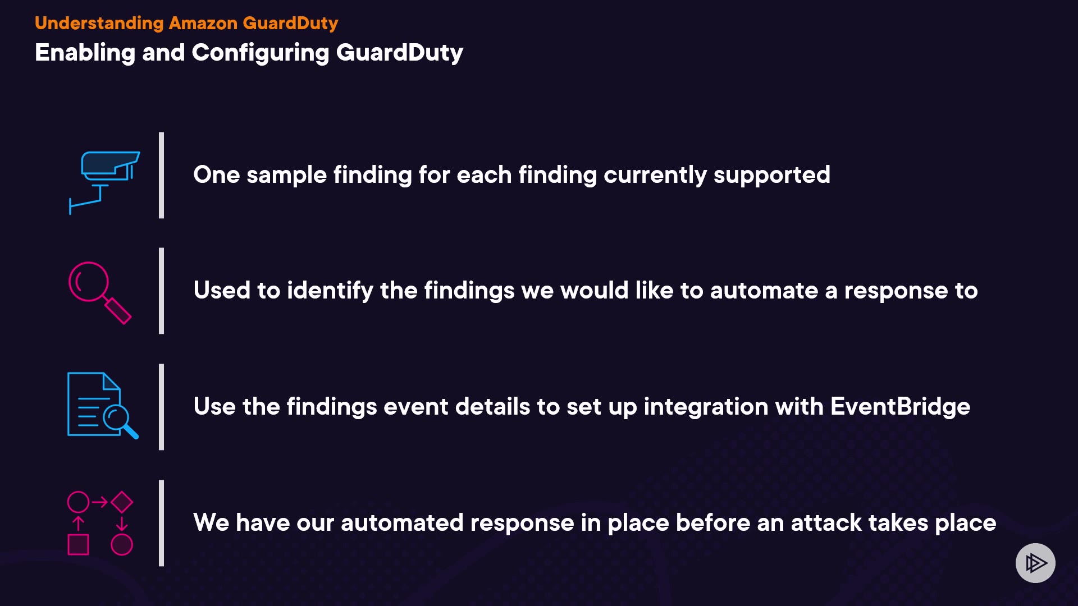1078x606 pixels.
Task: Select the 'Enabling and Configuring GuardDuty' title
Action: (x=249, y=52)
